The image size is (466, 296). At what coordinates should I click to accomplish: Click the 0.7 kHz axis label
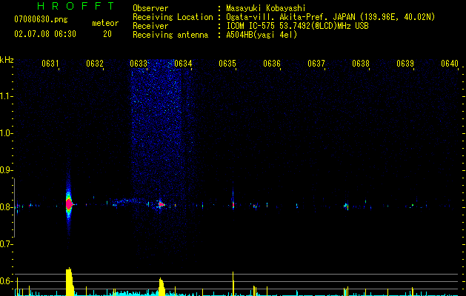click(7, 244)
